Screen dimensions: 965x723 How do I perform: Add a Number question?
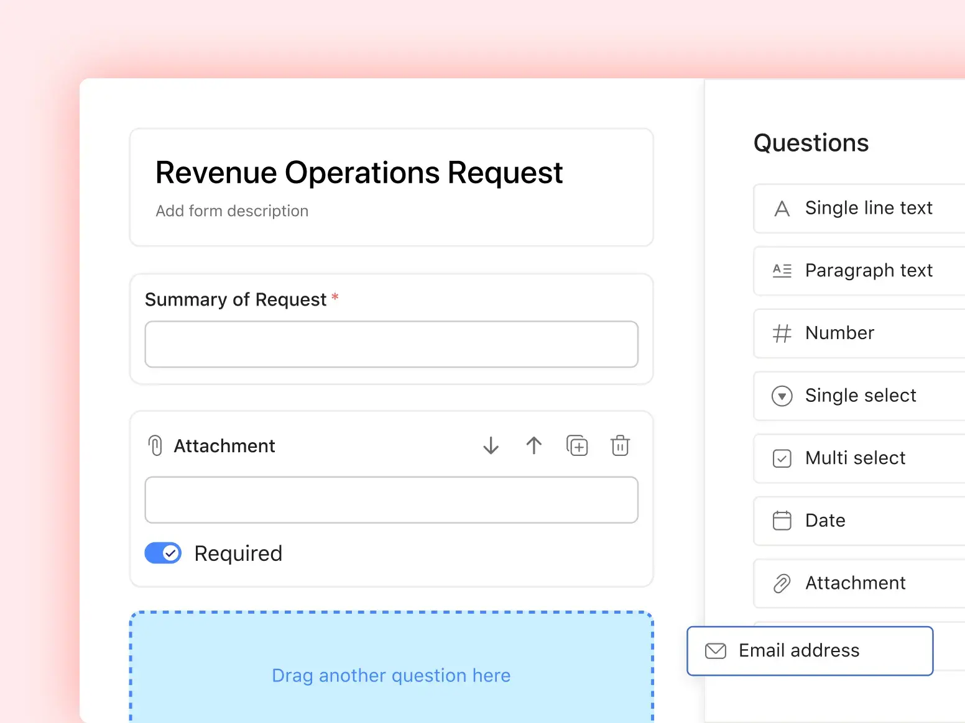[x=859, y=334]
